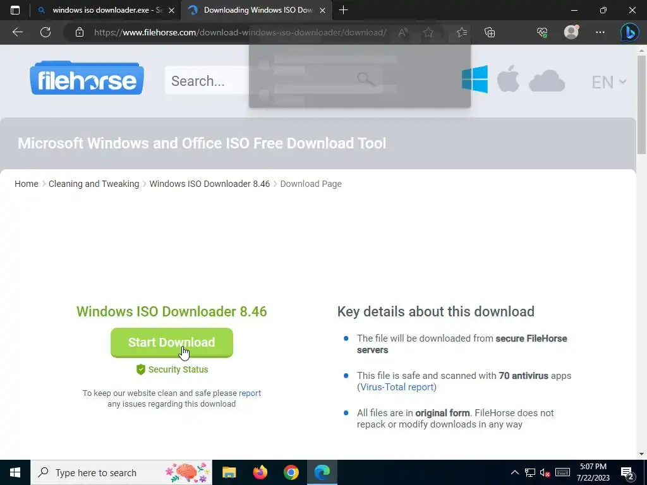Screen dimensions: 647x485
Task: Click the Start Download button
Action: (172, 342)
